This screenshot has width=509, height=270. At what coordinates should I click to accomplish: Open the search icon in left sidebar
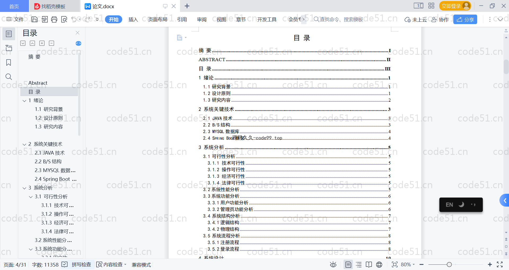click(9, 77)
